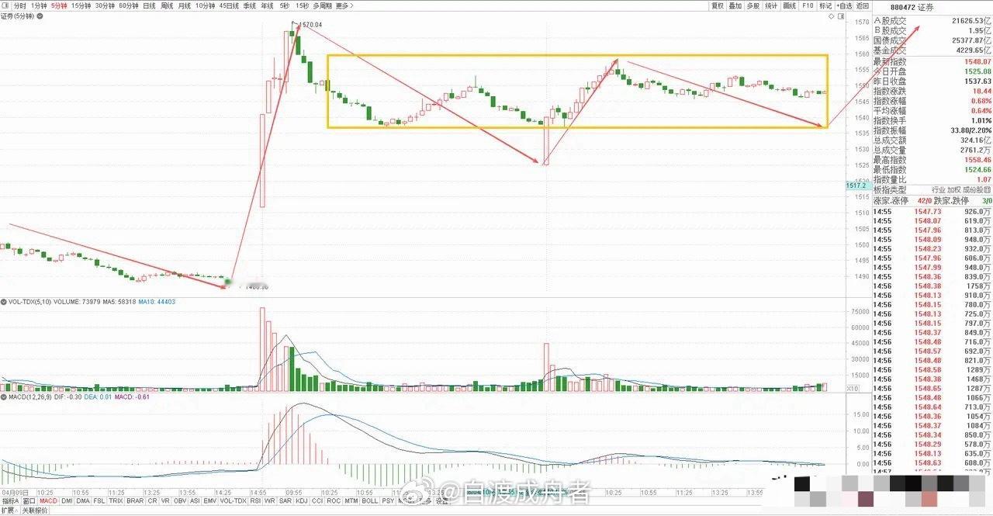Select the ASI indicator tab

195,501
